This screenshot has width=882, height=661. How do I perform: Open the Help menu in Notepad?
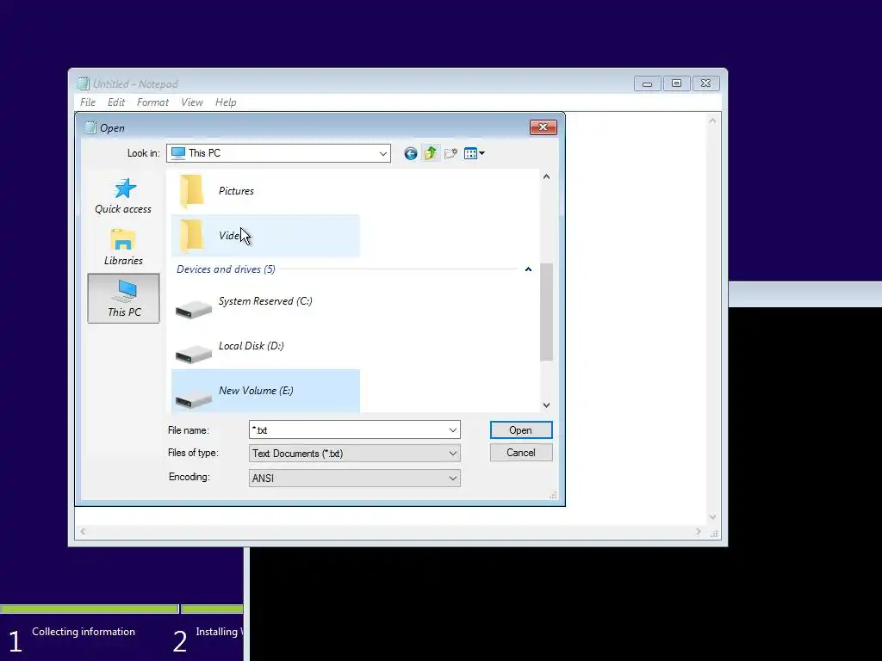pos(226,102)
